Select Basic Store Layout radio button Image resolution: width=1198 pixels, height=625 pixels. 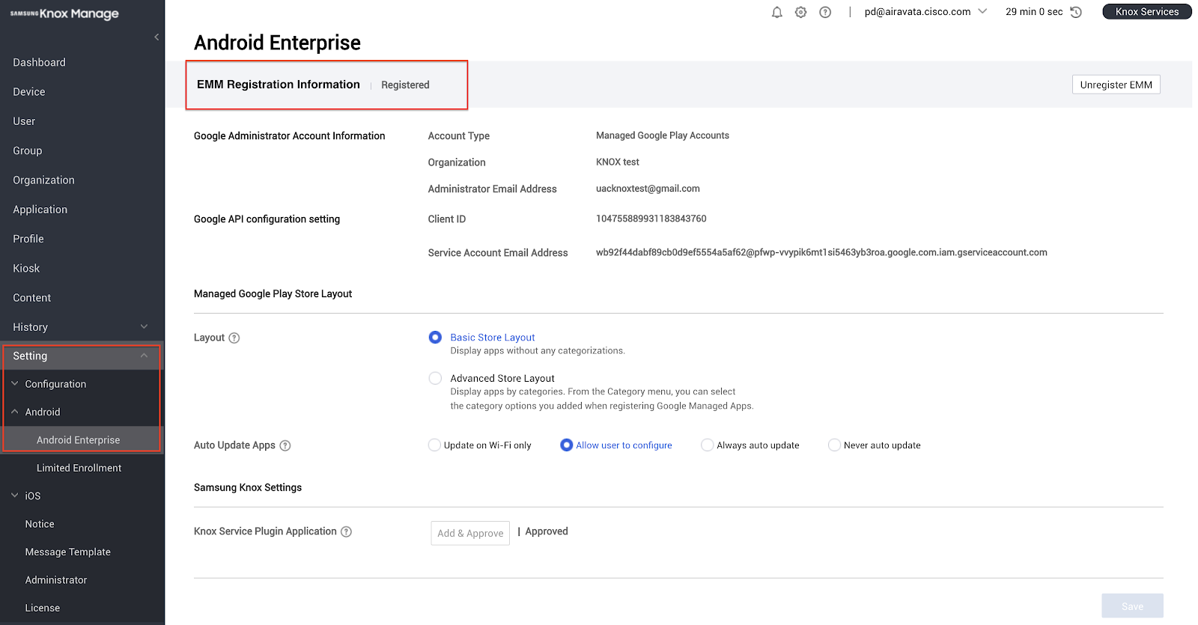point(435,338)
